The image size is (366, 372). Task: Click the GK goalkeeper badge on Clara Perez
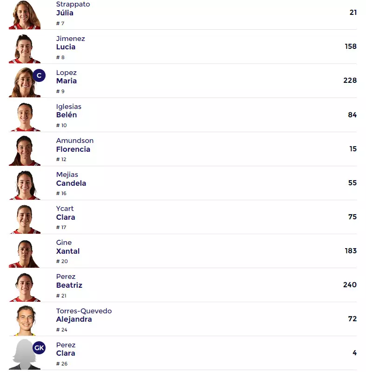point(39,348)
